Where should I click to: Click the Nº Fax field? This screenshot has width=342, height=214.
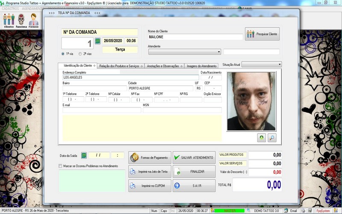pyautogui.click(x=142, y=100)
